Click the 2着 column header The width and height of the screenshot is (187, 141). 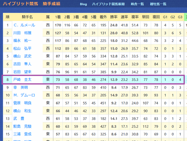tap(67, 17)
